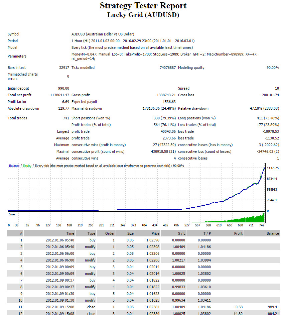The height and width of the screenshot is (315, 281).
Task: Click row 11 balance value 989.41
Action: coord(273,307)
